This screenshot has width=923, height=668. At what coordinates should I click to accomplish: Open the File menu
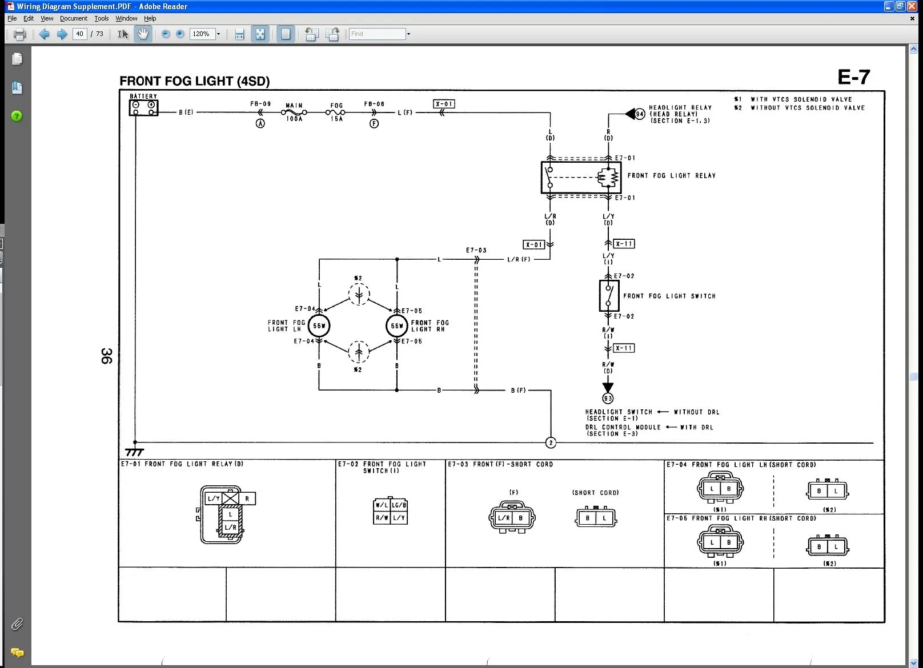[12, 18]
